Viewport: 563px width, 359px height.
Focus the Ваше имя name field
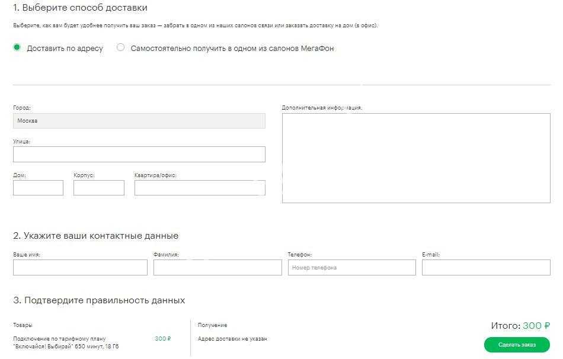pos(80,268)
